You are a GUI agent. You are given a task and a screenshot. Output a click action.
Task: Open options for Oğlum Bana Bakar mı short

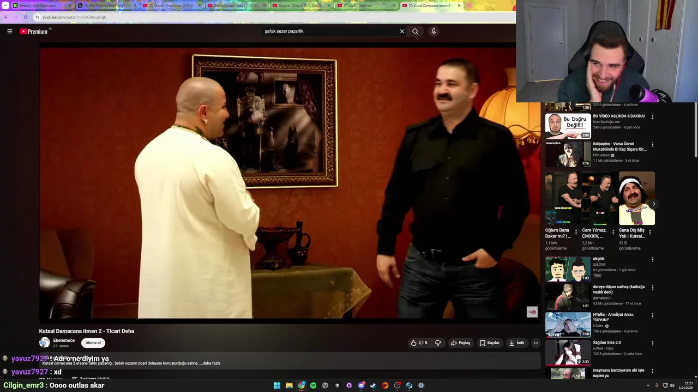(576, 232)
